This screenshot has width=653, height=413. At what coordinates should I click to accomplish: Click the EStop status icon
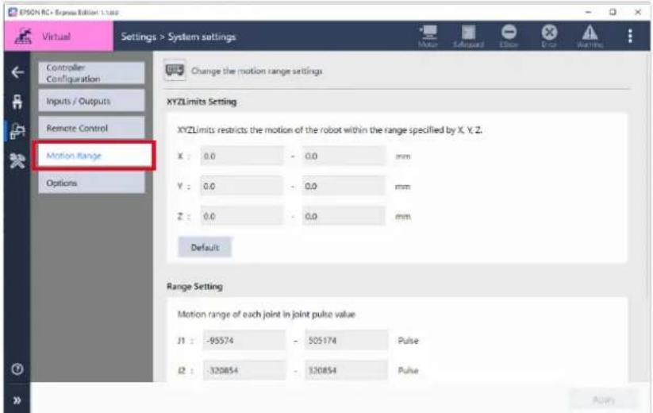coord(509,37)
